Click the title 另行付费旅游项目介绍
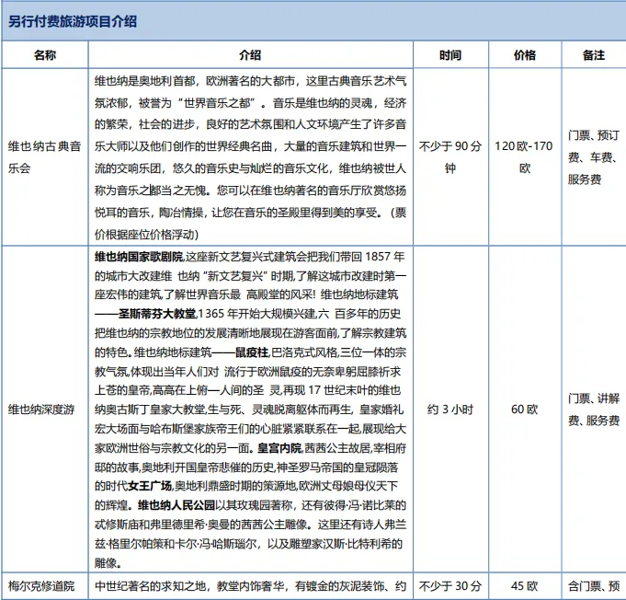 click(x=80, y=21)
